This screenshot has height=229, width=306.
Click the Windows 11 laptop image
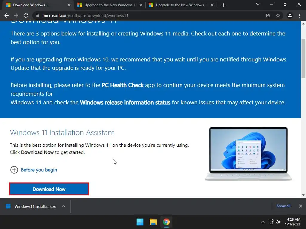(x=248, y=154)
